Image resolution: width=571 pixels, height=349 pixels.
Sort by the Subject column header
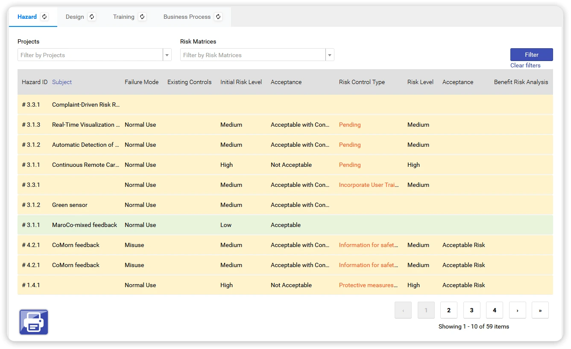(62, 82)
